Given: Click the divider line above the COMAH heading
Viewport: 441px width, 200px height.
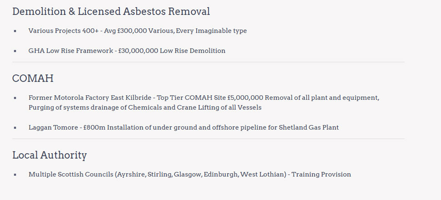Looking at the screenshot, I should pyautogui.click(x=208, y=62).
